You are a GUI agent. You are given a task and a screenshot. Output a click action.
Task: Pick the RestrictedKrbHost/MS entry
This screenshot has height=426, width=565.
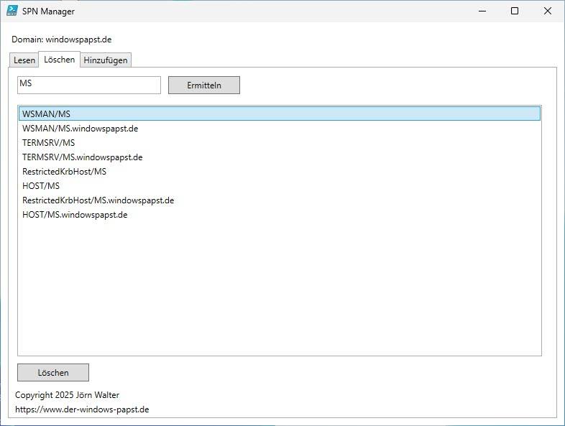pyautogui.click(x=64, y=172)
